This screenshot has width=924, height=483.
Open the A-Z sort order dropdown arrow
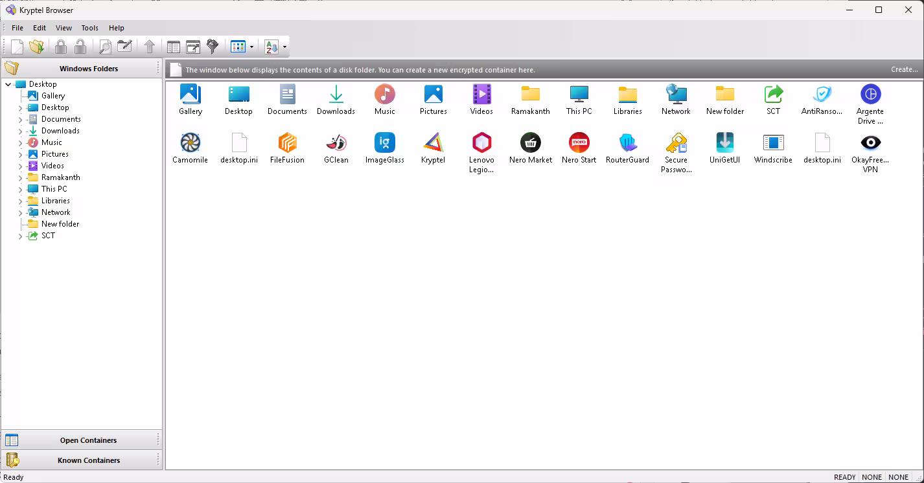tap(284, 47)
